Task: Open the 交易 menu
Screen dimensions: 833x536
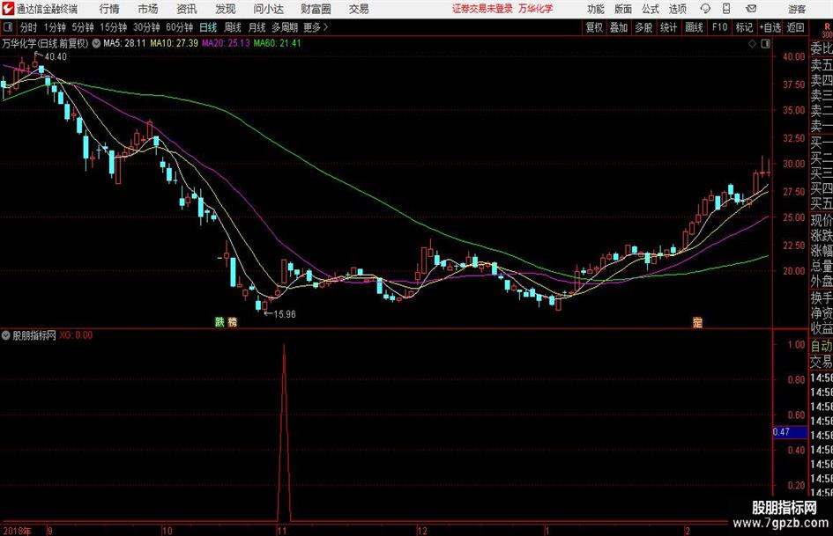Action: point(359,9)
